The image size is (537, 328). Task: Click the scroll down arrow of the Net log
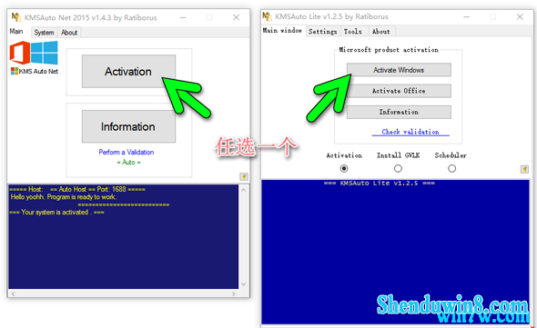click(x=244, y=283)
